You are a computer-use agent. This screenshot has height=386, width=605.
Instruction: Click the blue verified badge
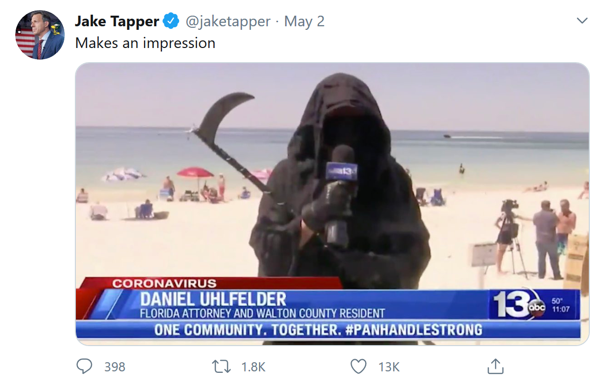coord(171,21)
